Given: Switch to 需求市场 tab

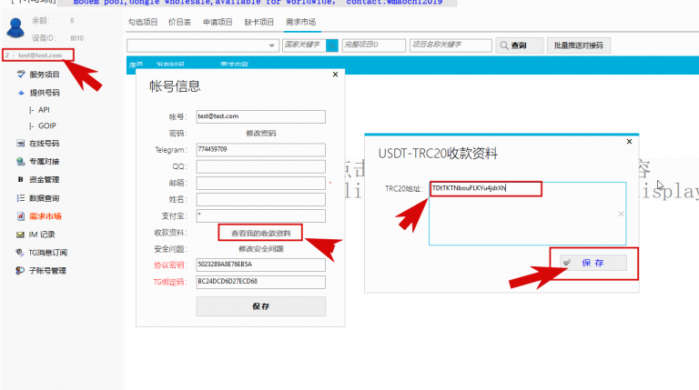Looking at the screenshot, I should [301, 22].
